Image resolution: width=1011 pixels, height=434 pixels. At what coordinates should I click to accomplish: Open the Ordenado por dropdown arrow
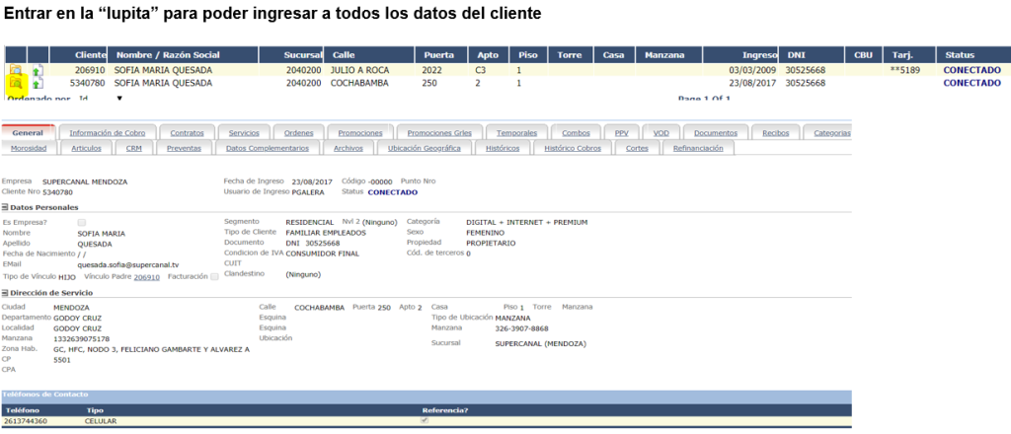[119, 99]
